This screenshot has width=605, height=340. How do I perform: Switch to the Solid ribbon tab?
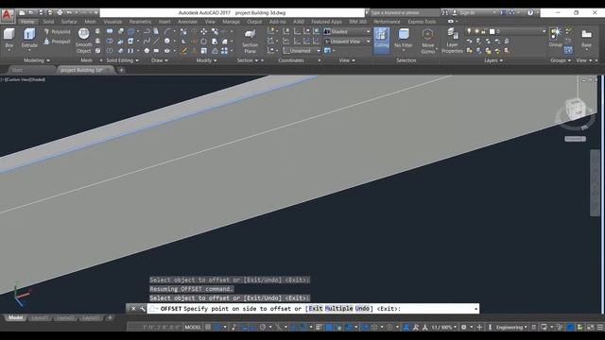coord(48,22)
